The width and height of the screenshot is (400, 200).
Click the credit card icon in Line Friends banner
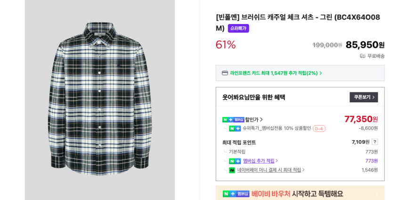(225, 73)
